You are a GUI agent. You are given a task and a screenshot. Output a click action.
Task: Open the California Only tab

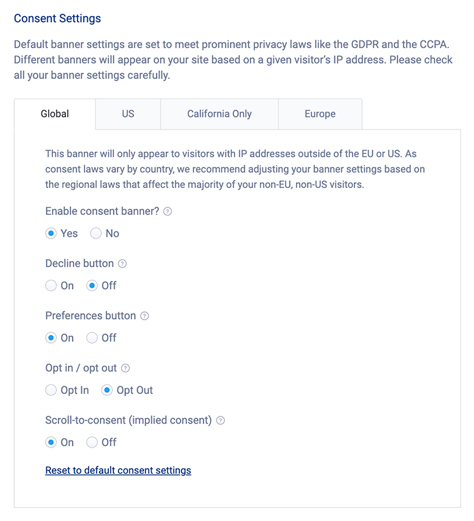219,114
